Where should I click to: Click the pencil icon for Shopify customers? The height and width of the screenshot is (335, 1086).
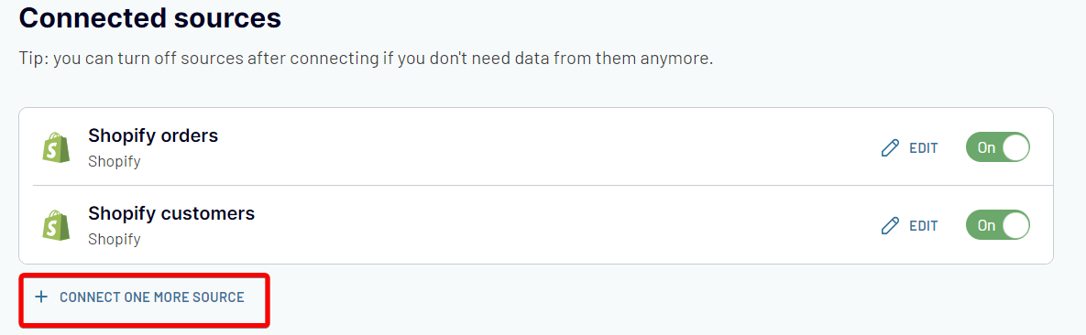click(890, 226)
